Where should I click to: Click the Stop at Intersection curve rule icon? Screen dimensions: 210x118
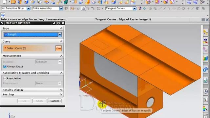(x=140, y=9)
